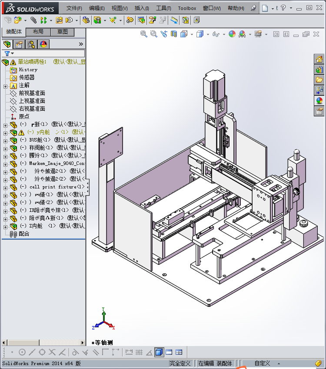Click the Assembly Features icon
The image size is (326, 369).
click(x=97, y=20)
